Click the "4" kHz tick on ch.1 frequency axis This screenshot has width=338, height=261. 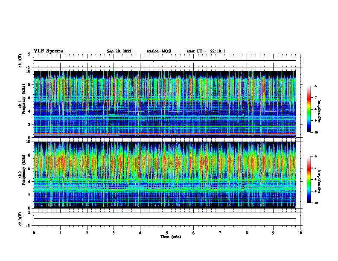pos(29,111)
